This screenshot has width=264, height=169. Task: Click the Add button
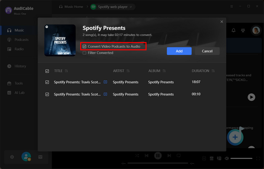(x=179, y=51)
